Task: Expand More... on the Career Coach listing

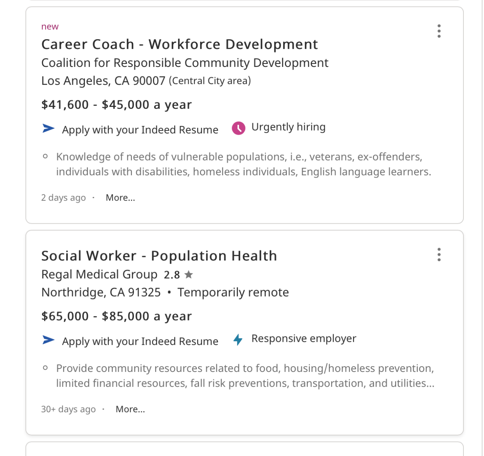Action: pyautogui.click(x=120, y=198)
